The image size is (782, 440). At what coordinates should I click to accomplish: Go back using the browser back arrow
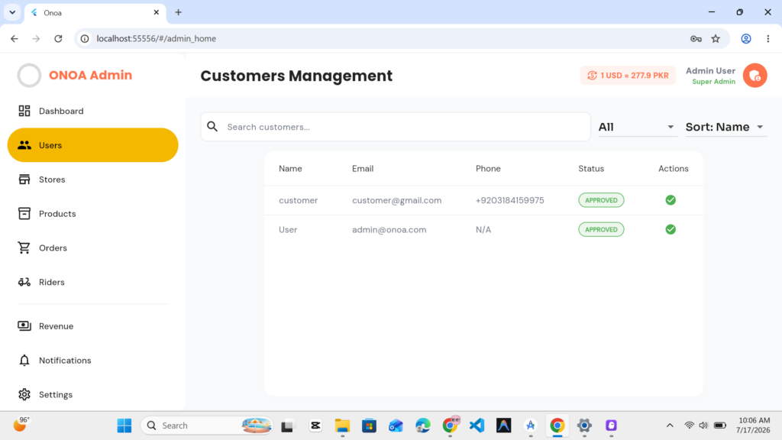point(15,38)
